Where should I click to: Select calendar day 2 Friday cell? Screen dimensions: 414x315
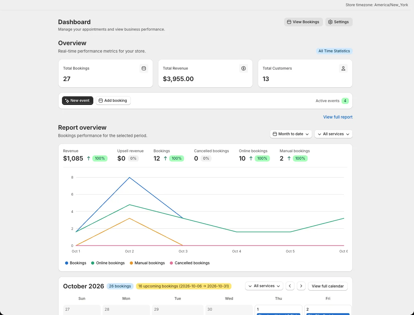[x=328, y=310]
